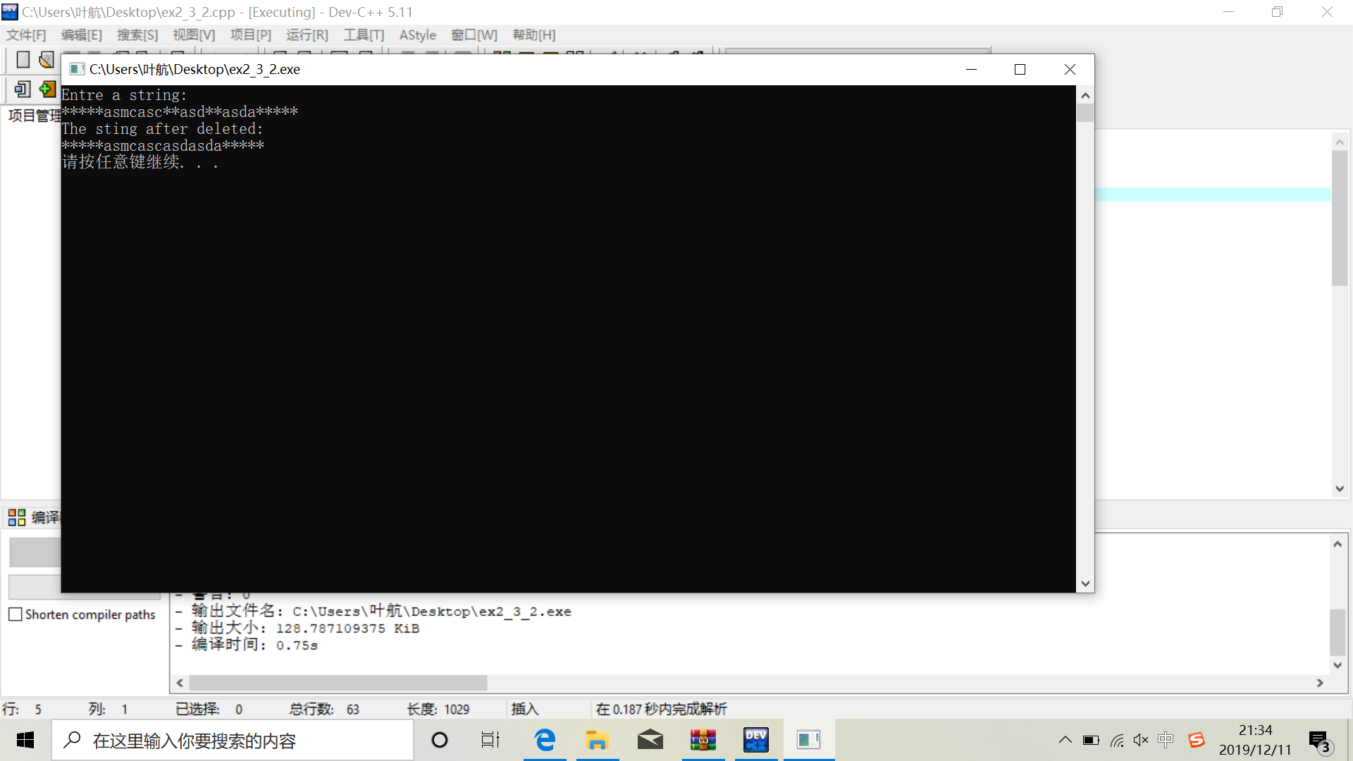
Task: Click compiler log scroll right arrow
Action: tap(1320, 683)
